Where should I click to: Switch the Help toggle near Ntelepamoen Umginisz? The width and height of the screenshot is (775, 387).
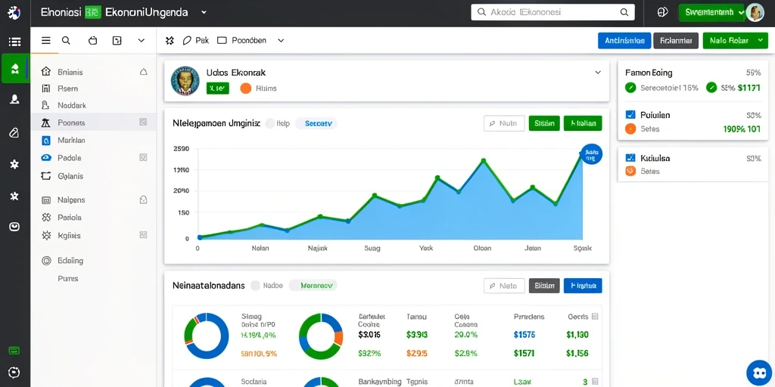[270, 123]
